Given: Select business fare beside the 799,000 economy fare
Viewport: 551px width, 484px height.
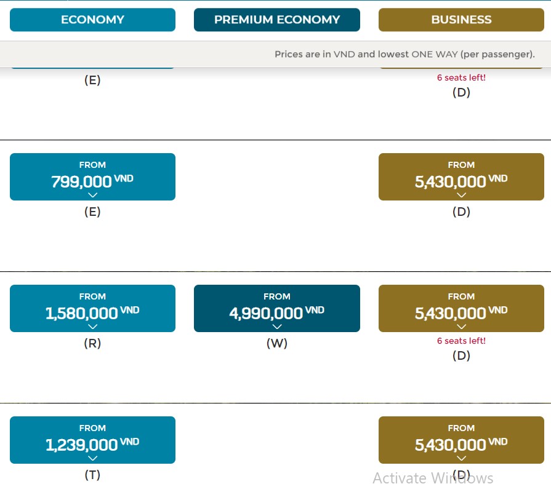Looking at the screenshot, I should [x=461, y=177].
